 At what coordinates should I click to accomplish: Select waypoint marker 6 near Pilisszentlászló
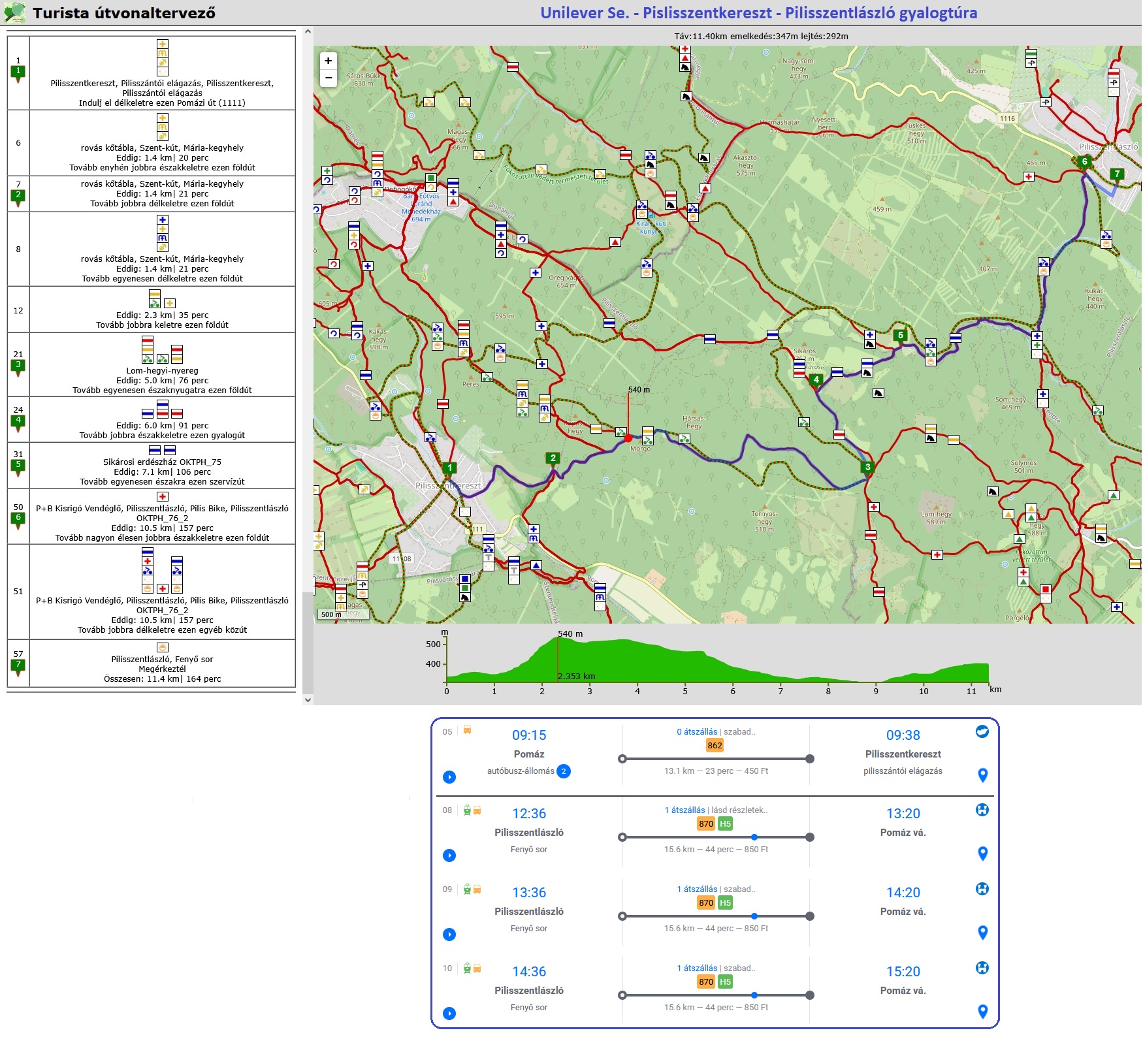pos(1084,161)
